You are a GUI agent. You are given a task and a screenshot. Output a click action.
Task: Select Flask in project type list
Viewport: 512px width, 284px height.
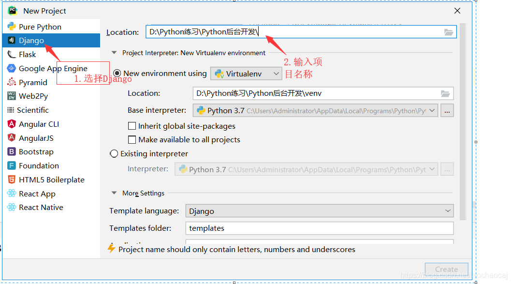51,54
